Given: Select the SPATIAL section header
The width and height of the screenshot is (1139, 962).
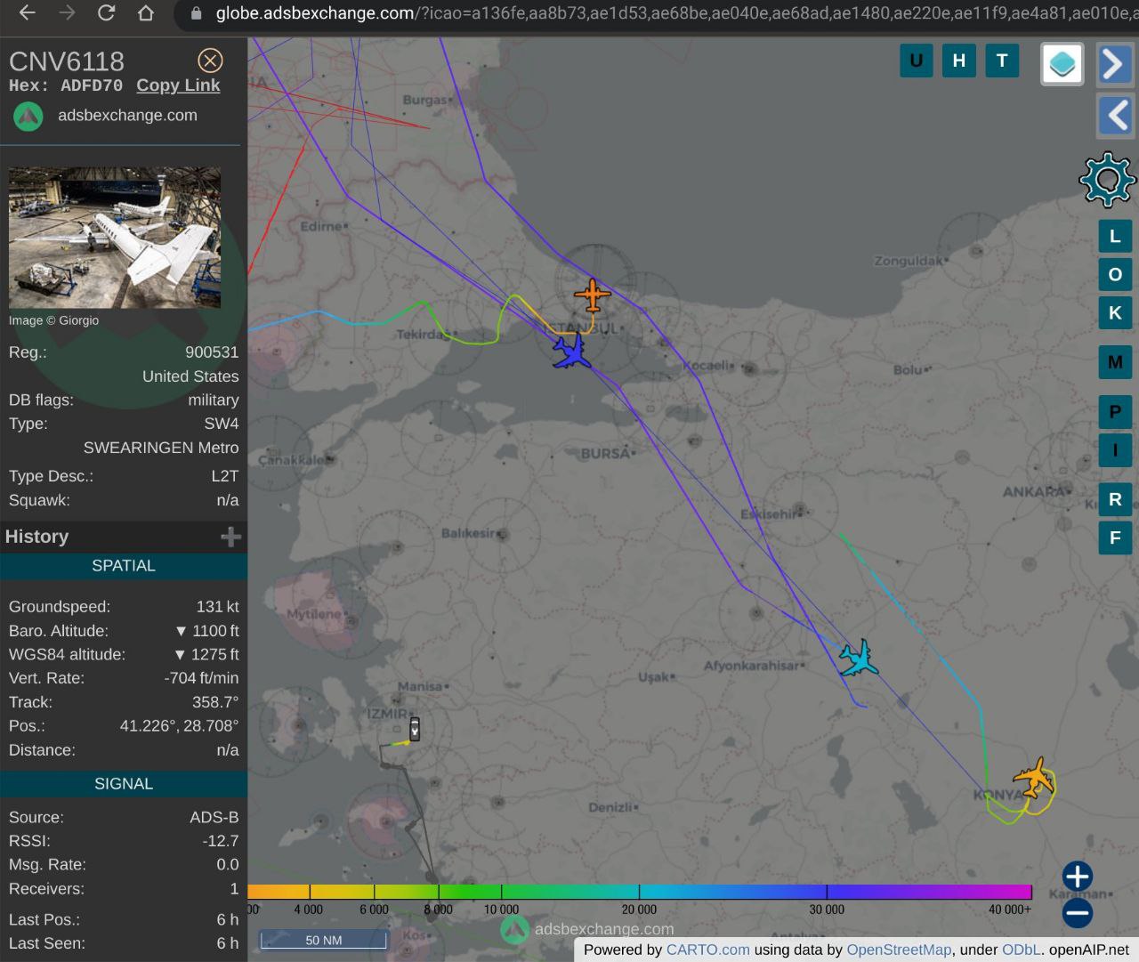Looking at the screenshot, I should pos(124,566).
